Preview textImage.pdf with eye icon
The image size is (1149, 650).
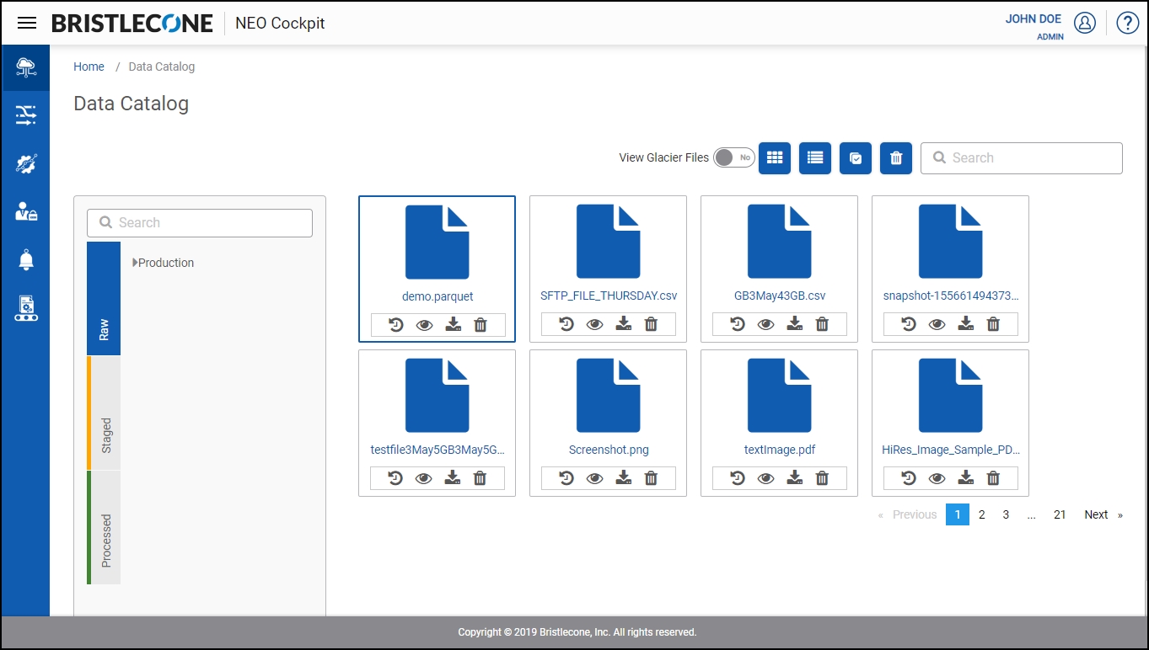766,478
